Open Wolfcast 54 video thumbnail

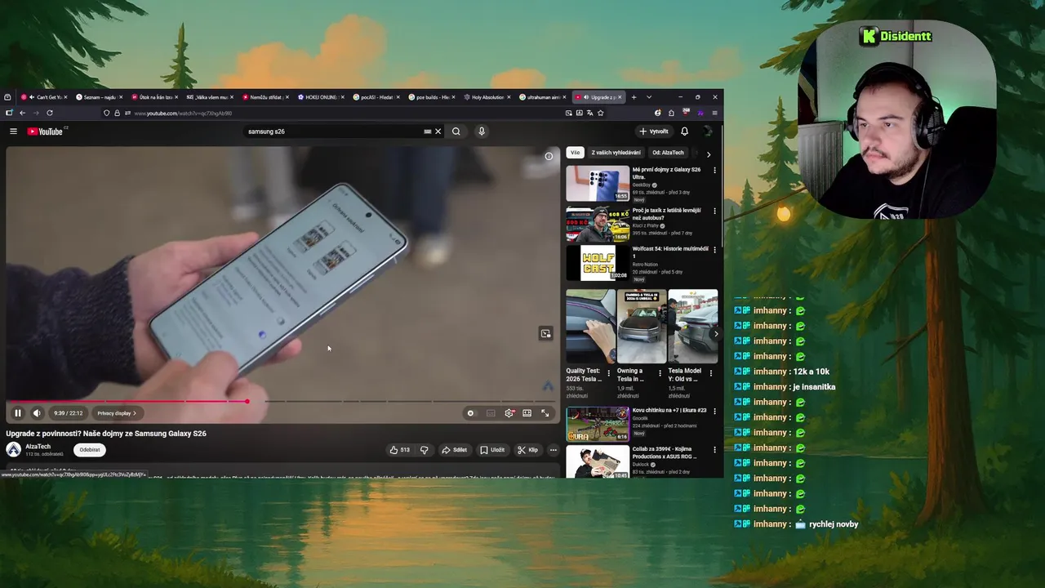[598, 263]
